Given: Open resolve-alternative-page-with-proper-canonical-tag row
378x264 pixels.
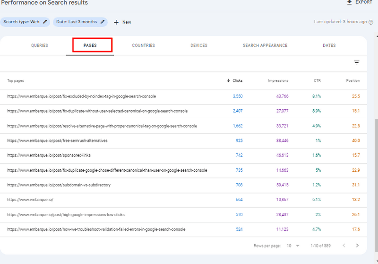Looking at the screenshot, I should (183, 126).
